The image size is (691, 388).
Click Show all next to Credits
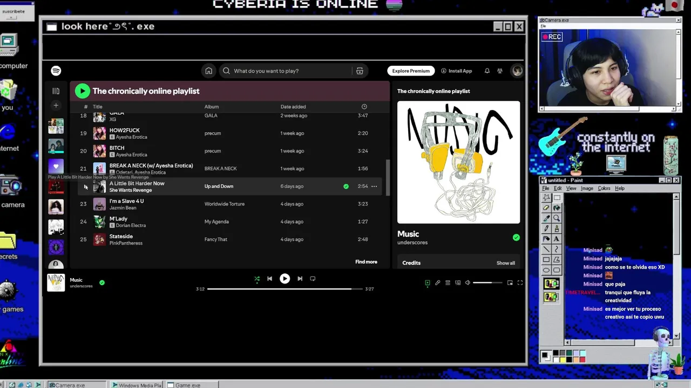click(x=506, y=263)
